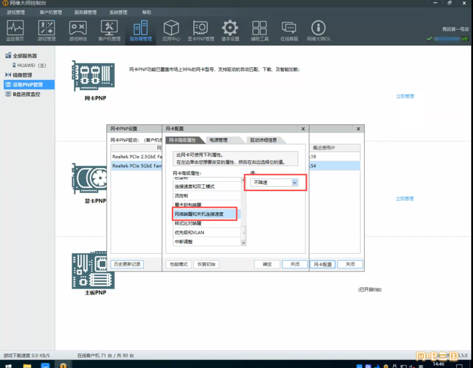Switch to the 电源管理 tab

click(218, 140)
